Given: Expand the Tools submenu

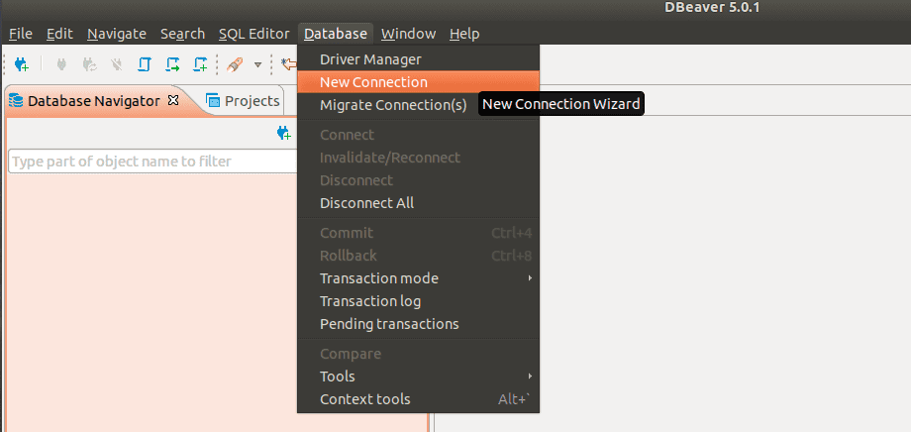Looking at the screenshot, I should point(418,377).
